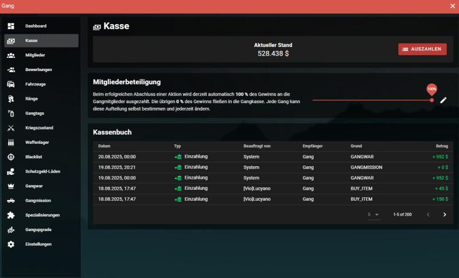
Task: Click the 1-5 of 200 pagination text
Action: coord(403,214)
